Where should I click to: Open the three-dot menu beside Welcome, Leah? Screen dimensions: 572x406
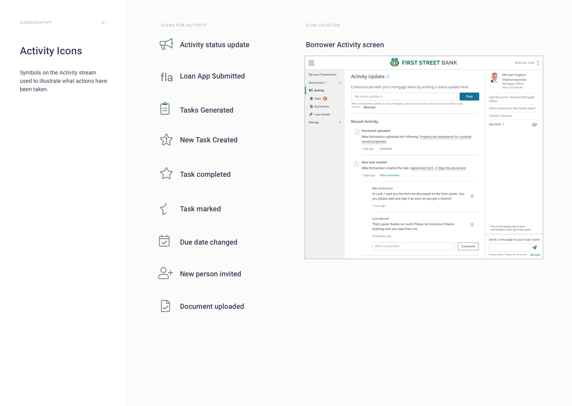coord(538,63)
